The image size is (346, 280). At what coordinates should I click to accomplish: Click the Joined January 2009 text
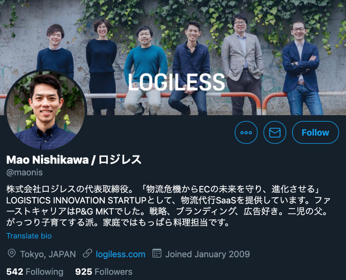tap(207, 254)
